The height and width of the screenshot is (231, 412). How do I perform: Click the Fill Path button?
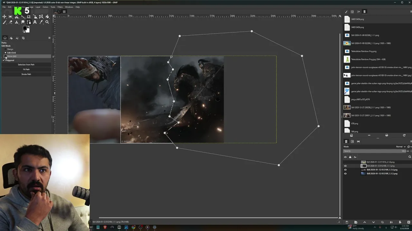[26, 69]
